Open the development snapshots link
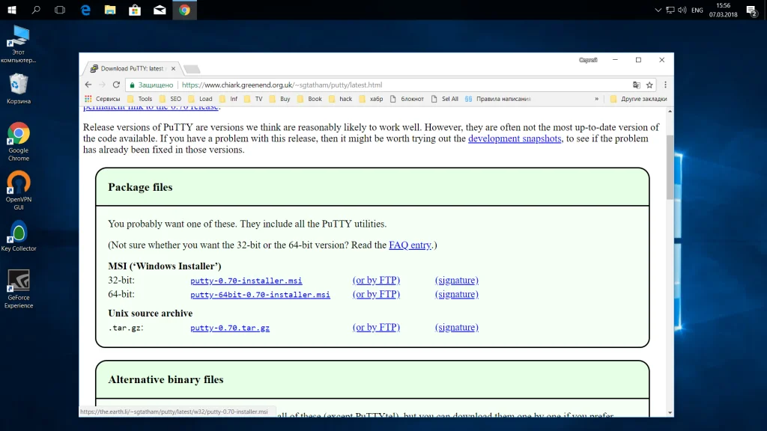The width and height of the screenshot is (767, 431). 515,138
